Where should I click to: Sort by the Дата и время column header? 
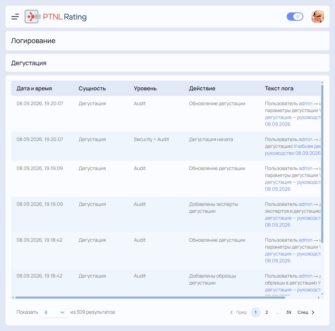click(x=34, y=88)
